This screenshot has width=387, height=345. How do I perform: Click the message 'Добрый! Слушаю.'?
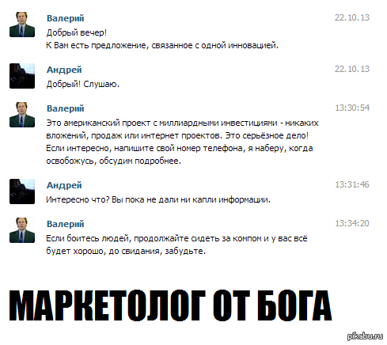83,84
